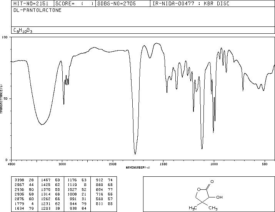The width and height of the screenshot is (275, 212).
Task: Pick wavenumber 938 in the table
Action: (73, 209)
